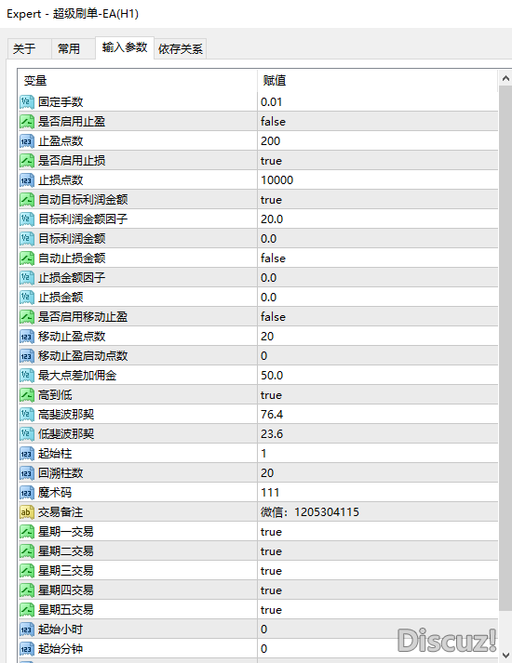The width and height of the screenshot is (512, 663).
Task: Edit the 低斐波那契 value 23.6
Action: [x=377, y=434]
